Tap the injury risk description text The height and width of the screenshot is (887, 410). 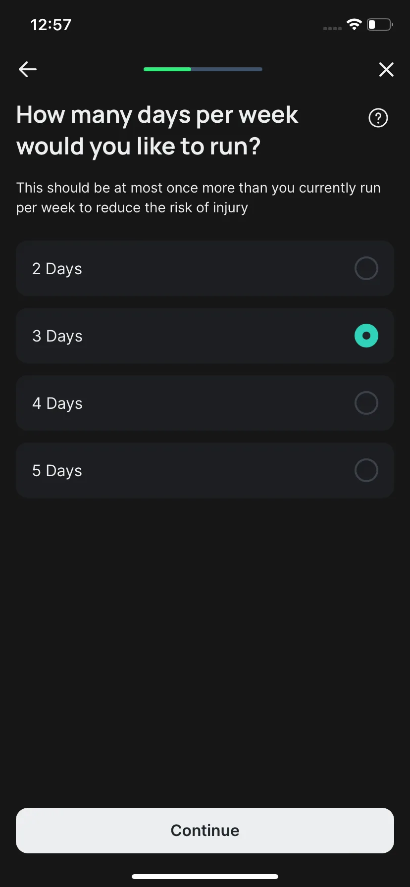(x=198, y=197)
